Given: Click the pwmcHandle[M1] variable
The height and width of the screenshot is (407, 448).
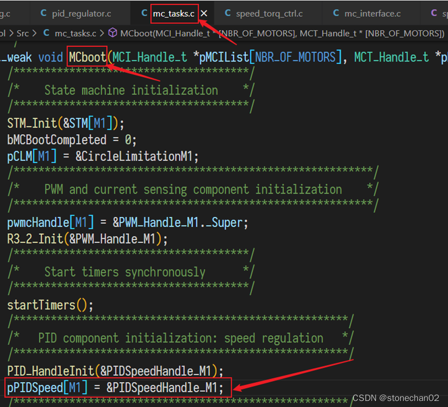Looking at the screenshot, I should [51, 222].
